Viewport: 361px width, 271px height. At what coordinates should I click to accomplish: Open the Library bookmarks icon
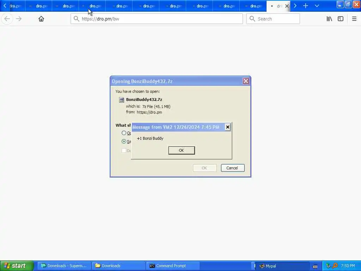pyautogui.click(x=329, y=19)
